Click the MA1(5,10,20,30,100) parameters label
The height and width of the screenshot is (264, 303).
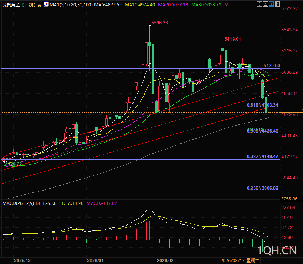(71, 5)
